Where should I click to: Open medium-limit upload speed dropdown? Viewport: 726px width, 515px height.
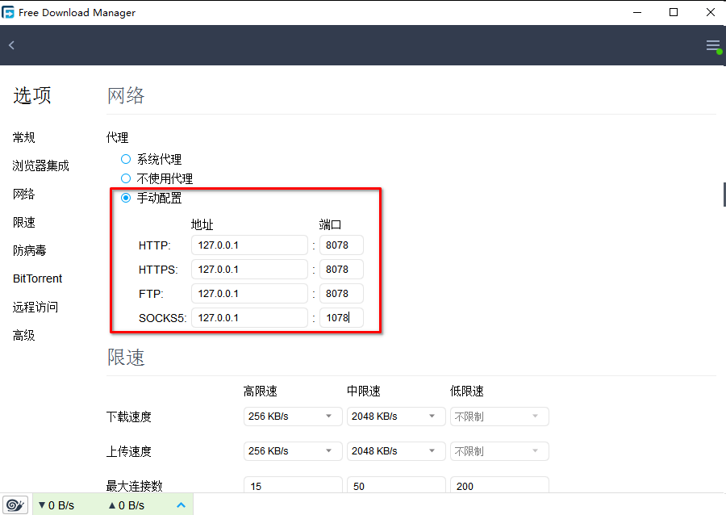pyautogui.click(x=395, y=451)
